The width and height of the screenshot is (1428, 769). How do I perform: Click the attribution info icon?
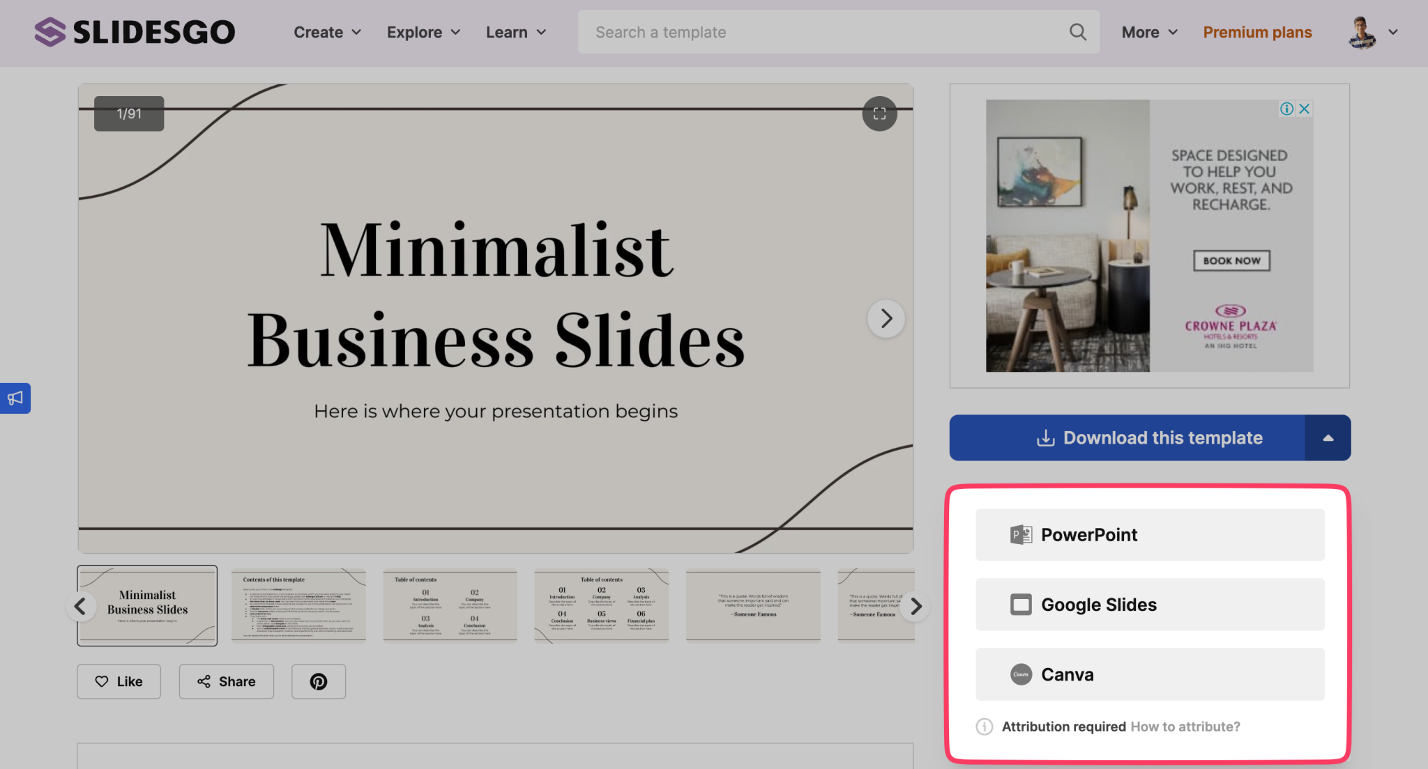(984, 727)
